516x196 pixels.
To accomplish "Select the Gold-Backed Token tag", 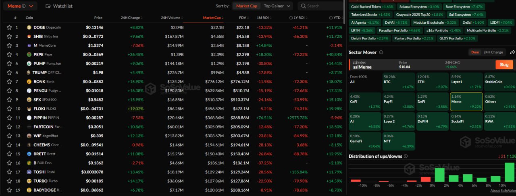I will 372,7.
